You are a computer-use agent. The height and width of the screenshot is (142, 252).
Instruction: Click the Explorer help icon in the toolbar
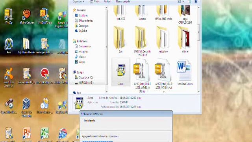tap(196, 2)
